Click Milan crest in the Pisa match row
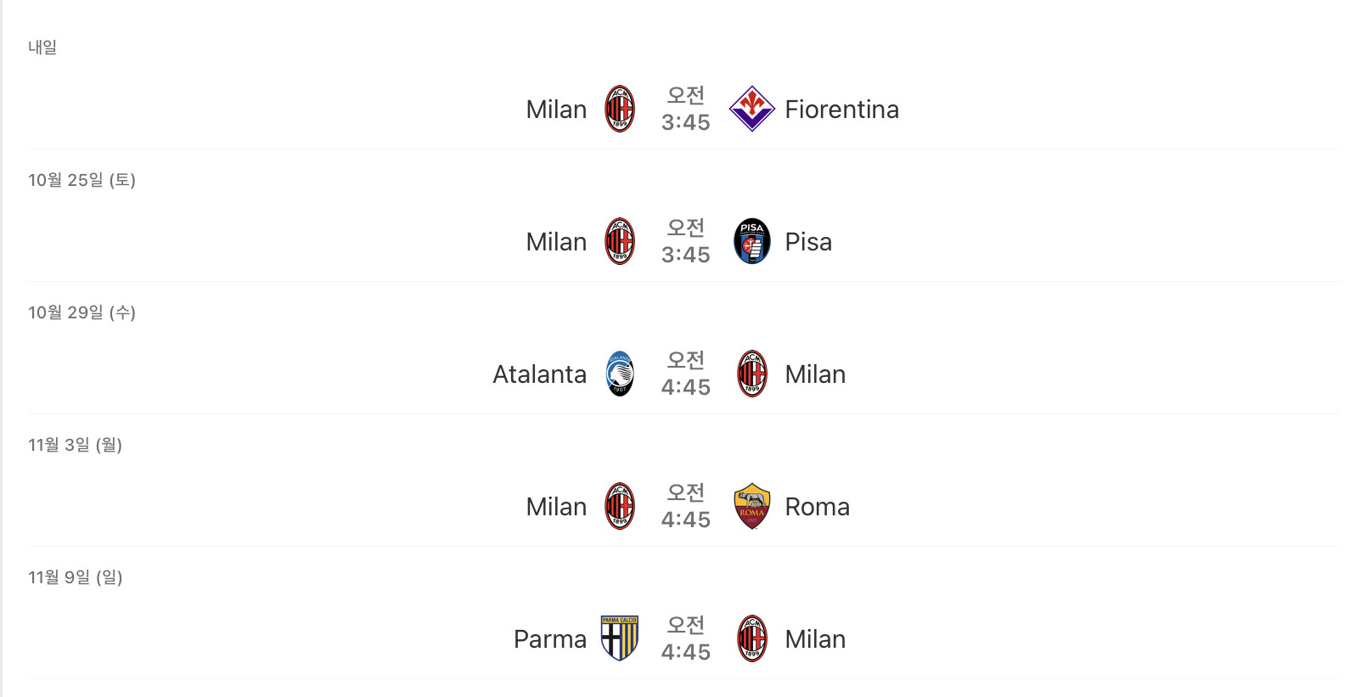This screenshot has height=697, width=1361. (620, 241)
